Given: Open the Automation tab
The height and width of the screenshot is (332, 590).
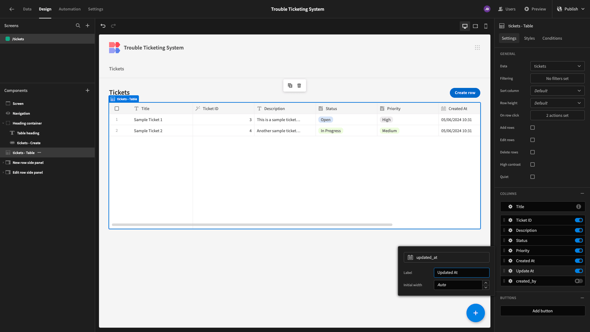Looking at the screenshot, I should coord(70,9).
